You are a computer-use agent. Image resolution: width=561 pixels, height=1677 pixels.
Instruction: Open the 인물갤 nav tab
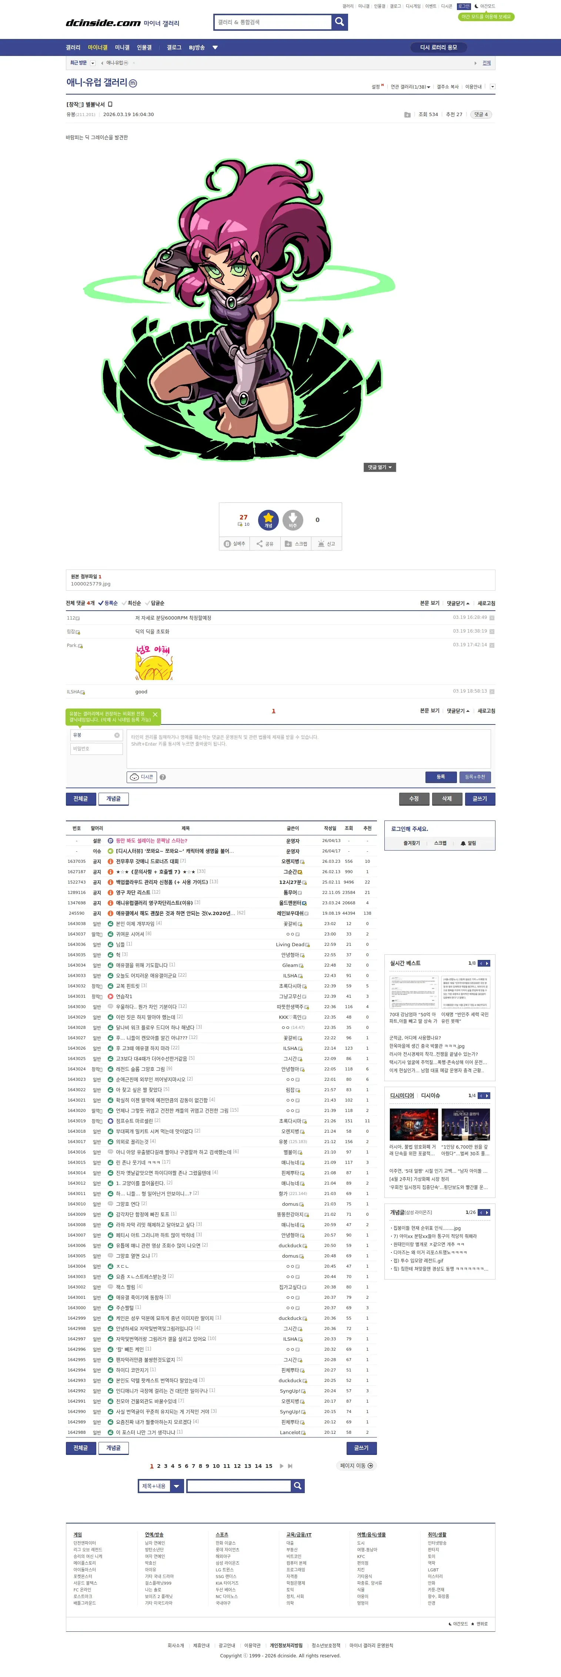[x=144, y=47]
